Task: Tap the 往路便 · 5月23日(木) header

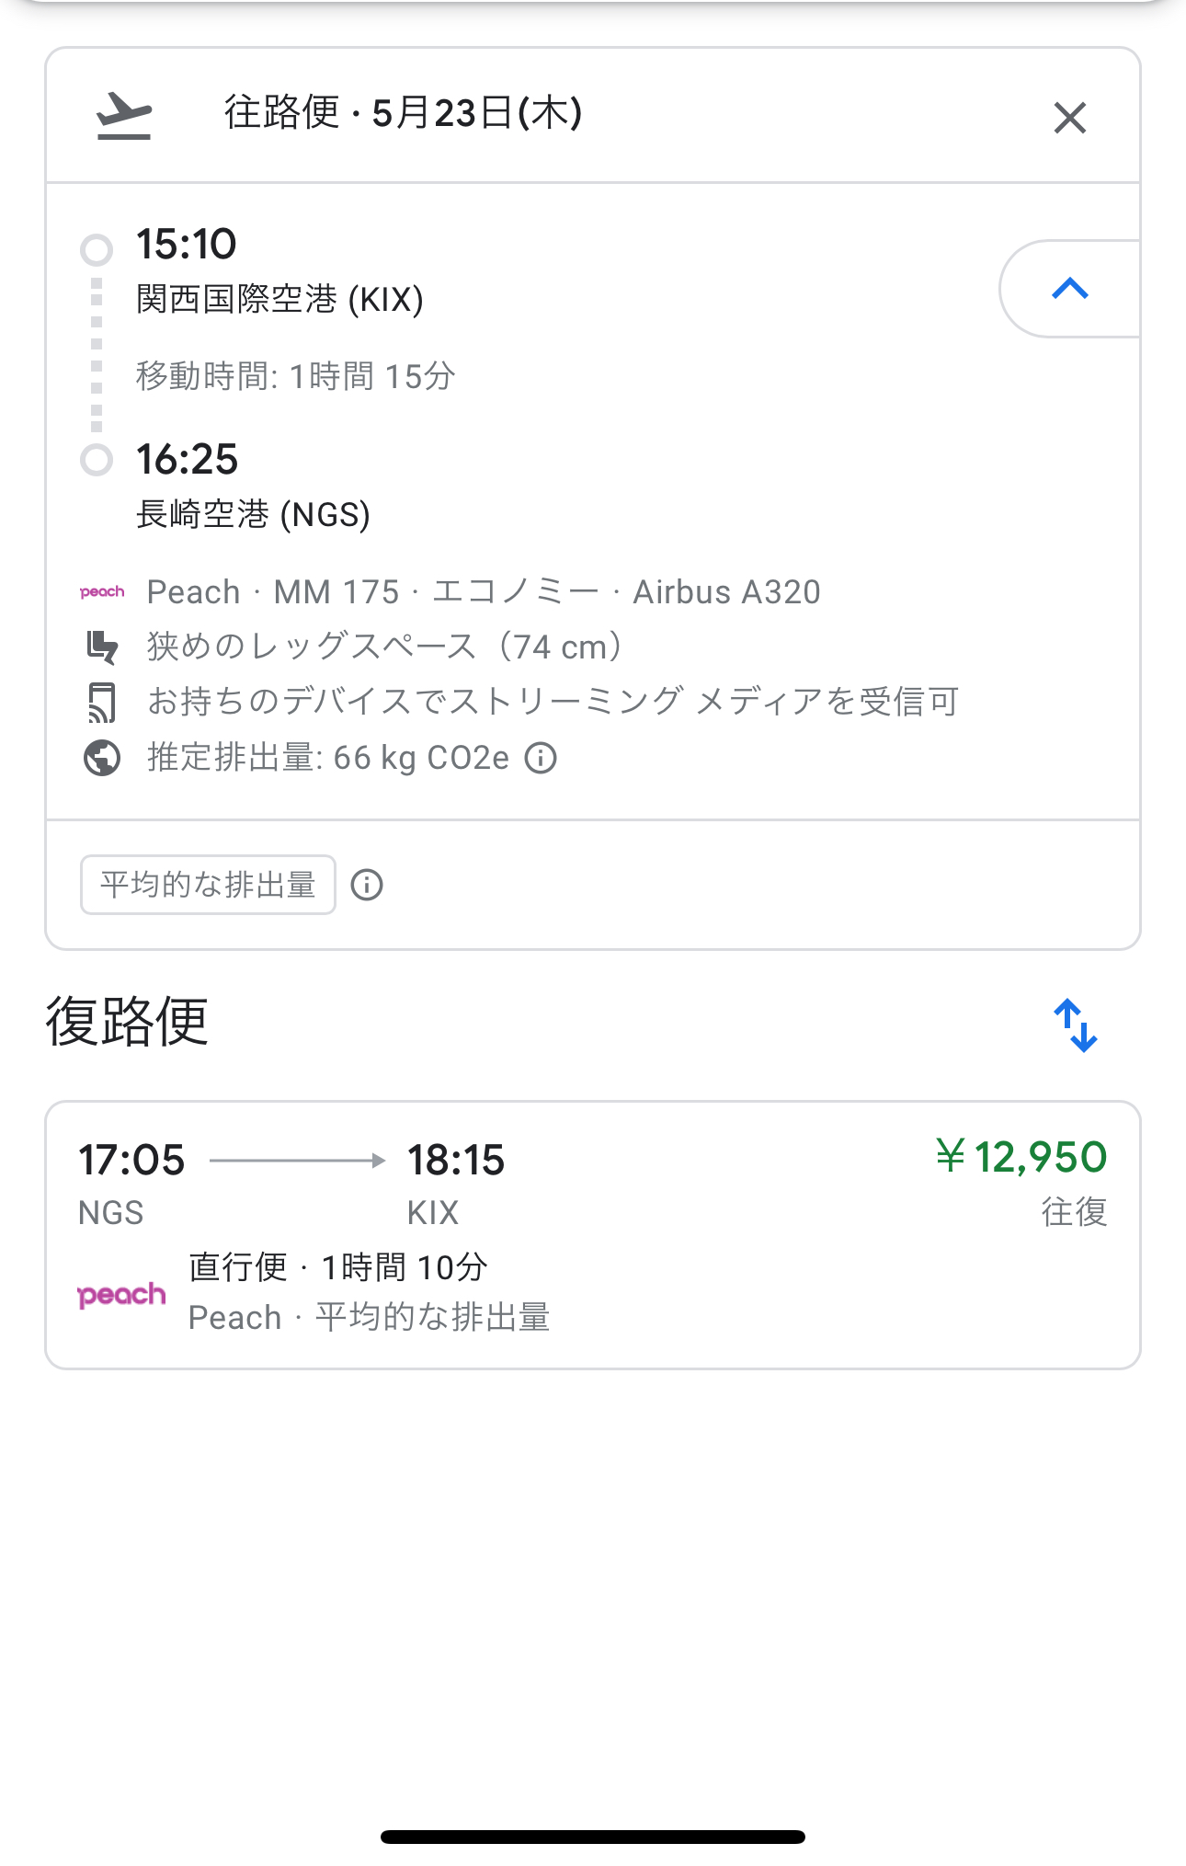Action: click(x=403, y=114)
